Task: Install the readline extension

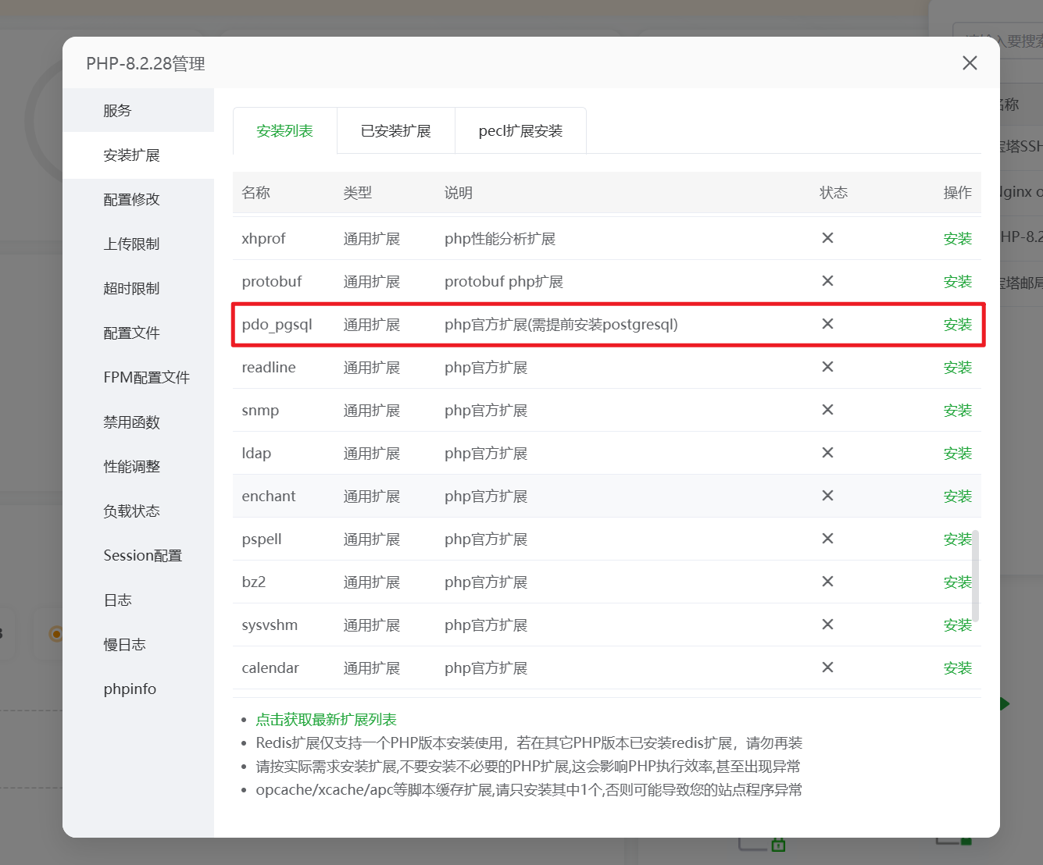Action: 957,368
